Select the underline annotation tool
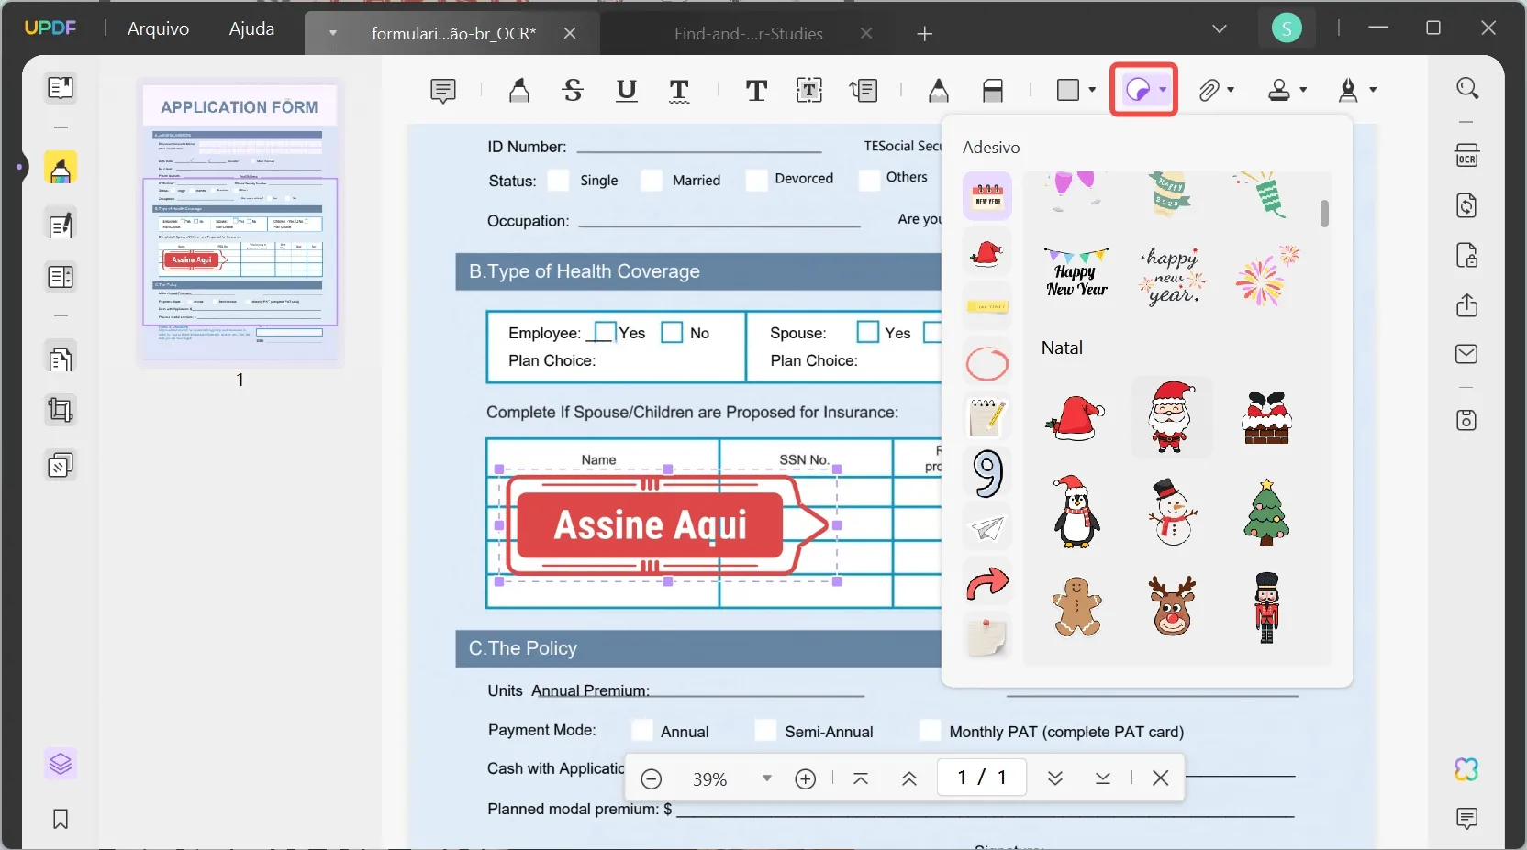The height and width of the screenshot is (850, 1527). [627, 91]
